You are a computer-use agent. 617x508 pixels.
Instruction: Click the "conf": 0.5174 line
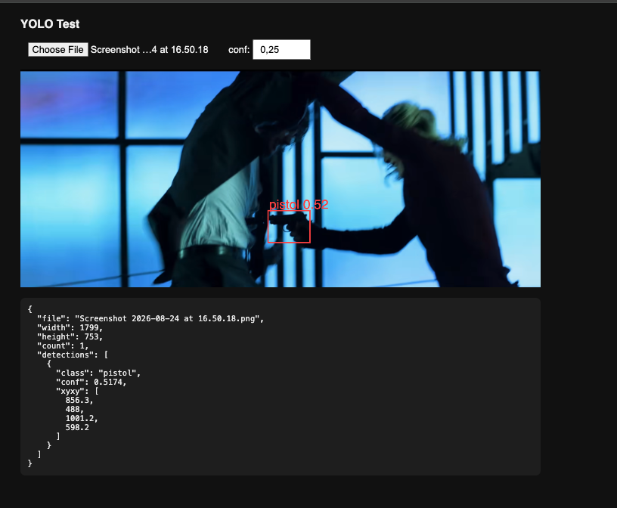point(91,382)
